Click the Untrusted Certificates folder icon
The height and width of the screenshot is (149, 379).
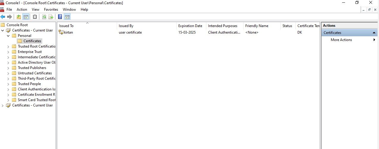pos(14,73)
